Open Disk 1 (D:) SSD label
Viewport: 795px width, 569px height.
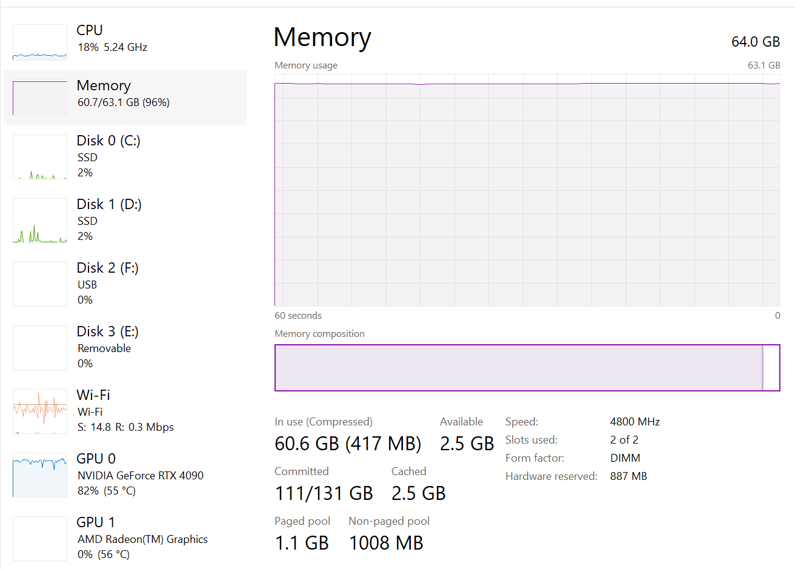click(109, 205)
